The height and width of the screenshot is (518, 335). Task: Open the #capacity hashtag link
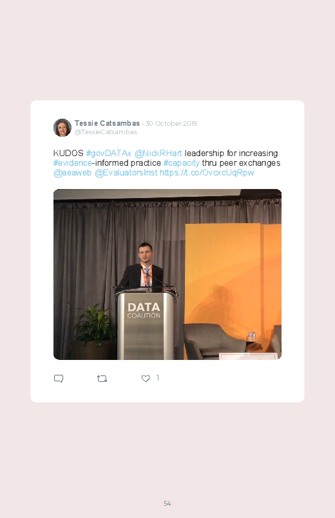[182, 163]
